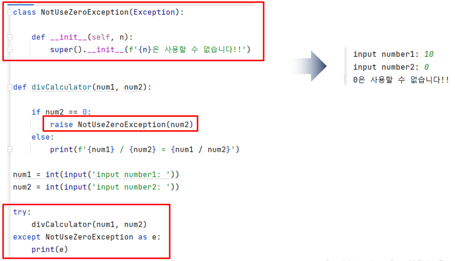Image resolution: width=455 pixels, height=261 pixels.
Task: Click the output message 0은 사용할 수 없습니다!!
Action: pyautogui.click(x=401, y=80)
